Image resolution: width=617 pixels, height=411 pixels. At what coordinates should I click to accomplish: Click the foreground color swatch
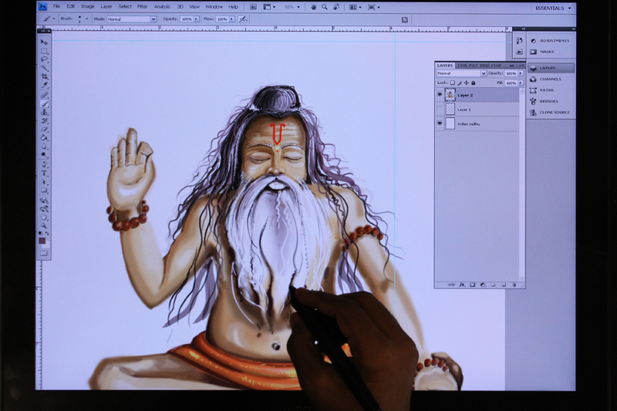coord(42,241)
